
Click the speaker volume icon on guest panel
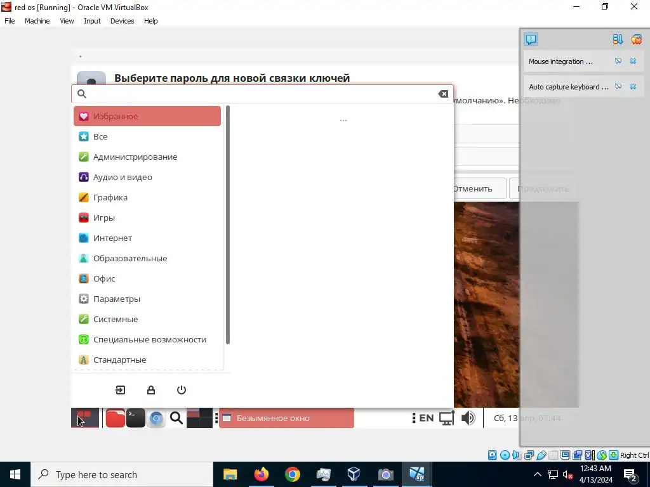468,419
